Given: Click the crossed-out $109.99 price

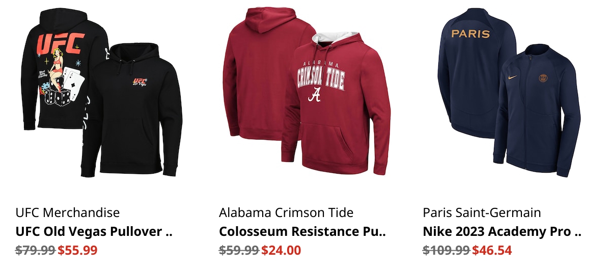Looking at the screenshot, I should click(x=447, y=250).
